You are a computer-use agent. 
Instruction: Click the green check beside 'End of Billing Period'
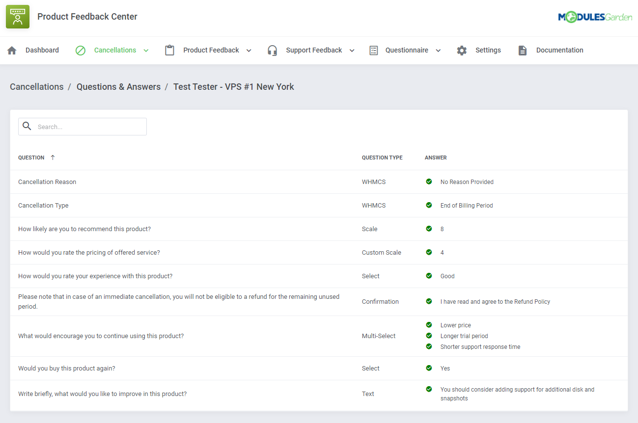pos(429,205)
